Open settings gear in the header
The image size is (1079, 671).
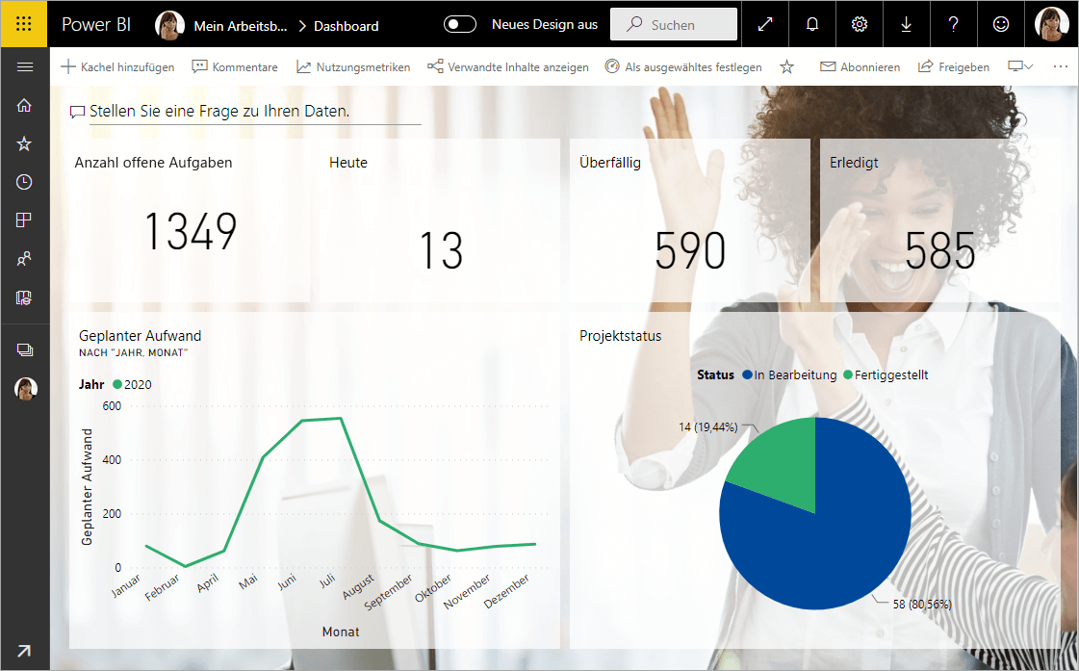(860, 24)
